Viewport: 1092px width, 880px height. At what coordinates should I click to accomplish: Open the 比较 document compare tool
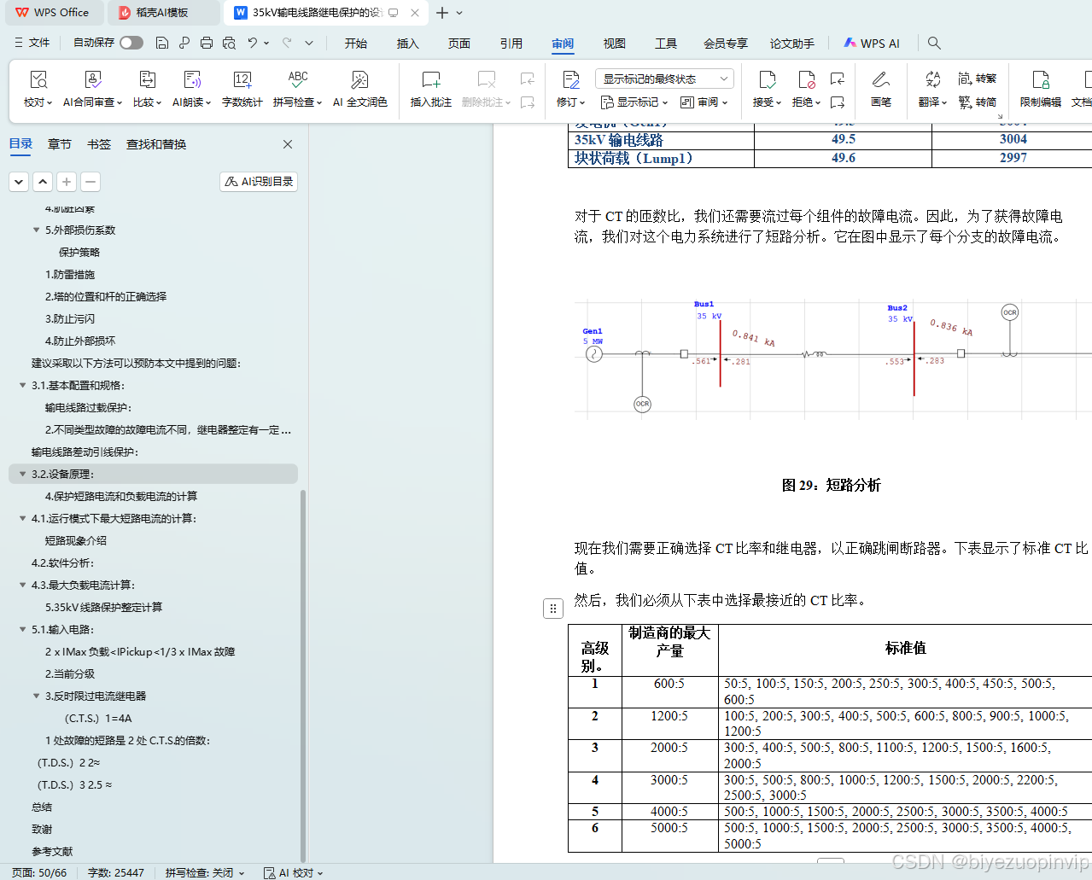pos(147,90)
